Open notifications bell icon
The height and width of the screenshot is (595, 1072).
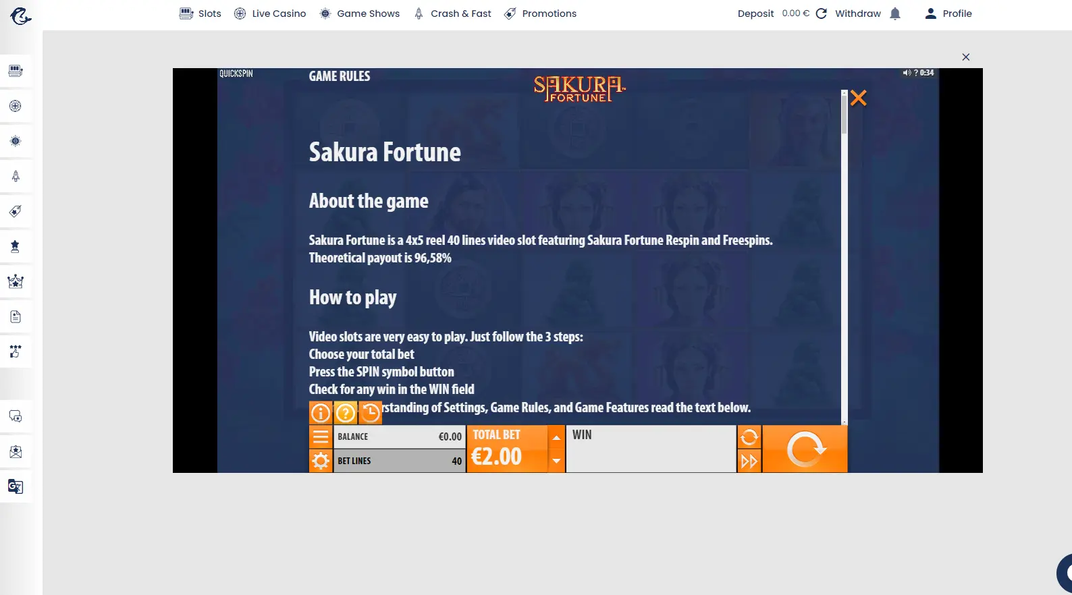(x=895, y=13)
